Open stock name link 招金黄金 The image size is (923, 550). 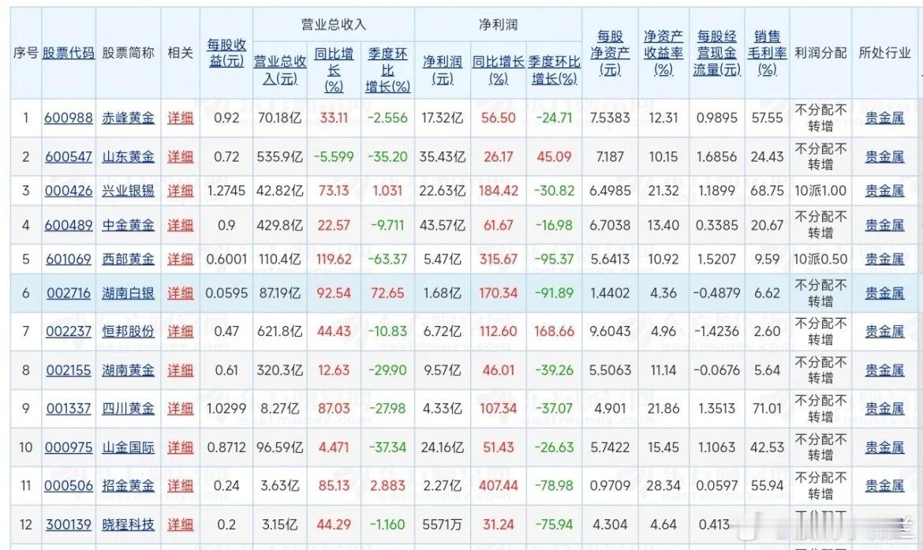[128, 486]
